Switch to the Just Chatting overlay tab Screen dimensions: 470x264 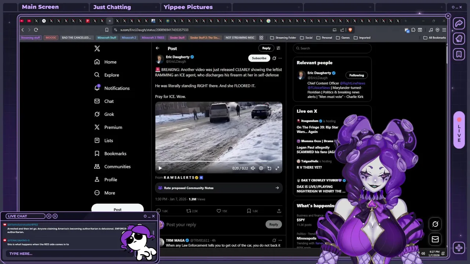[x=112, y=7]
